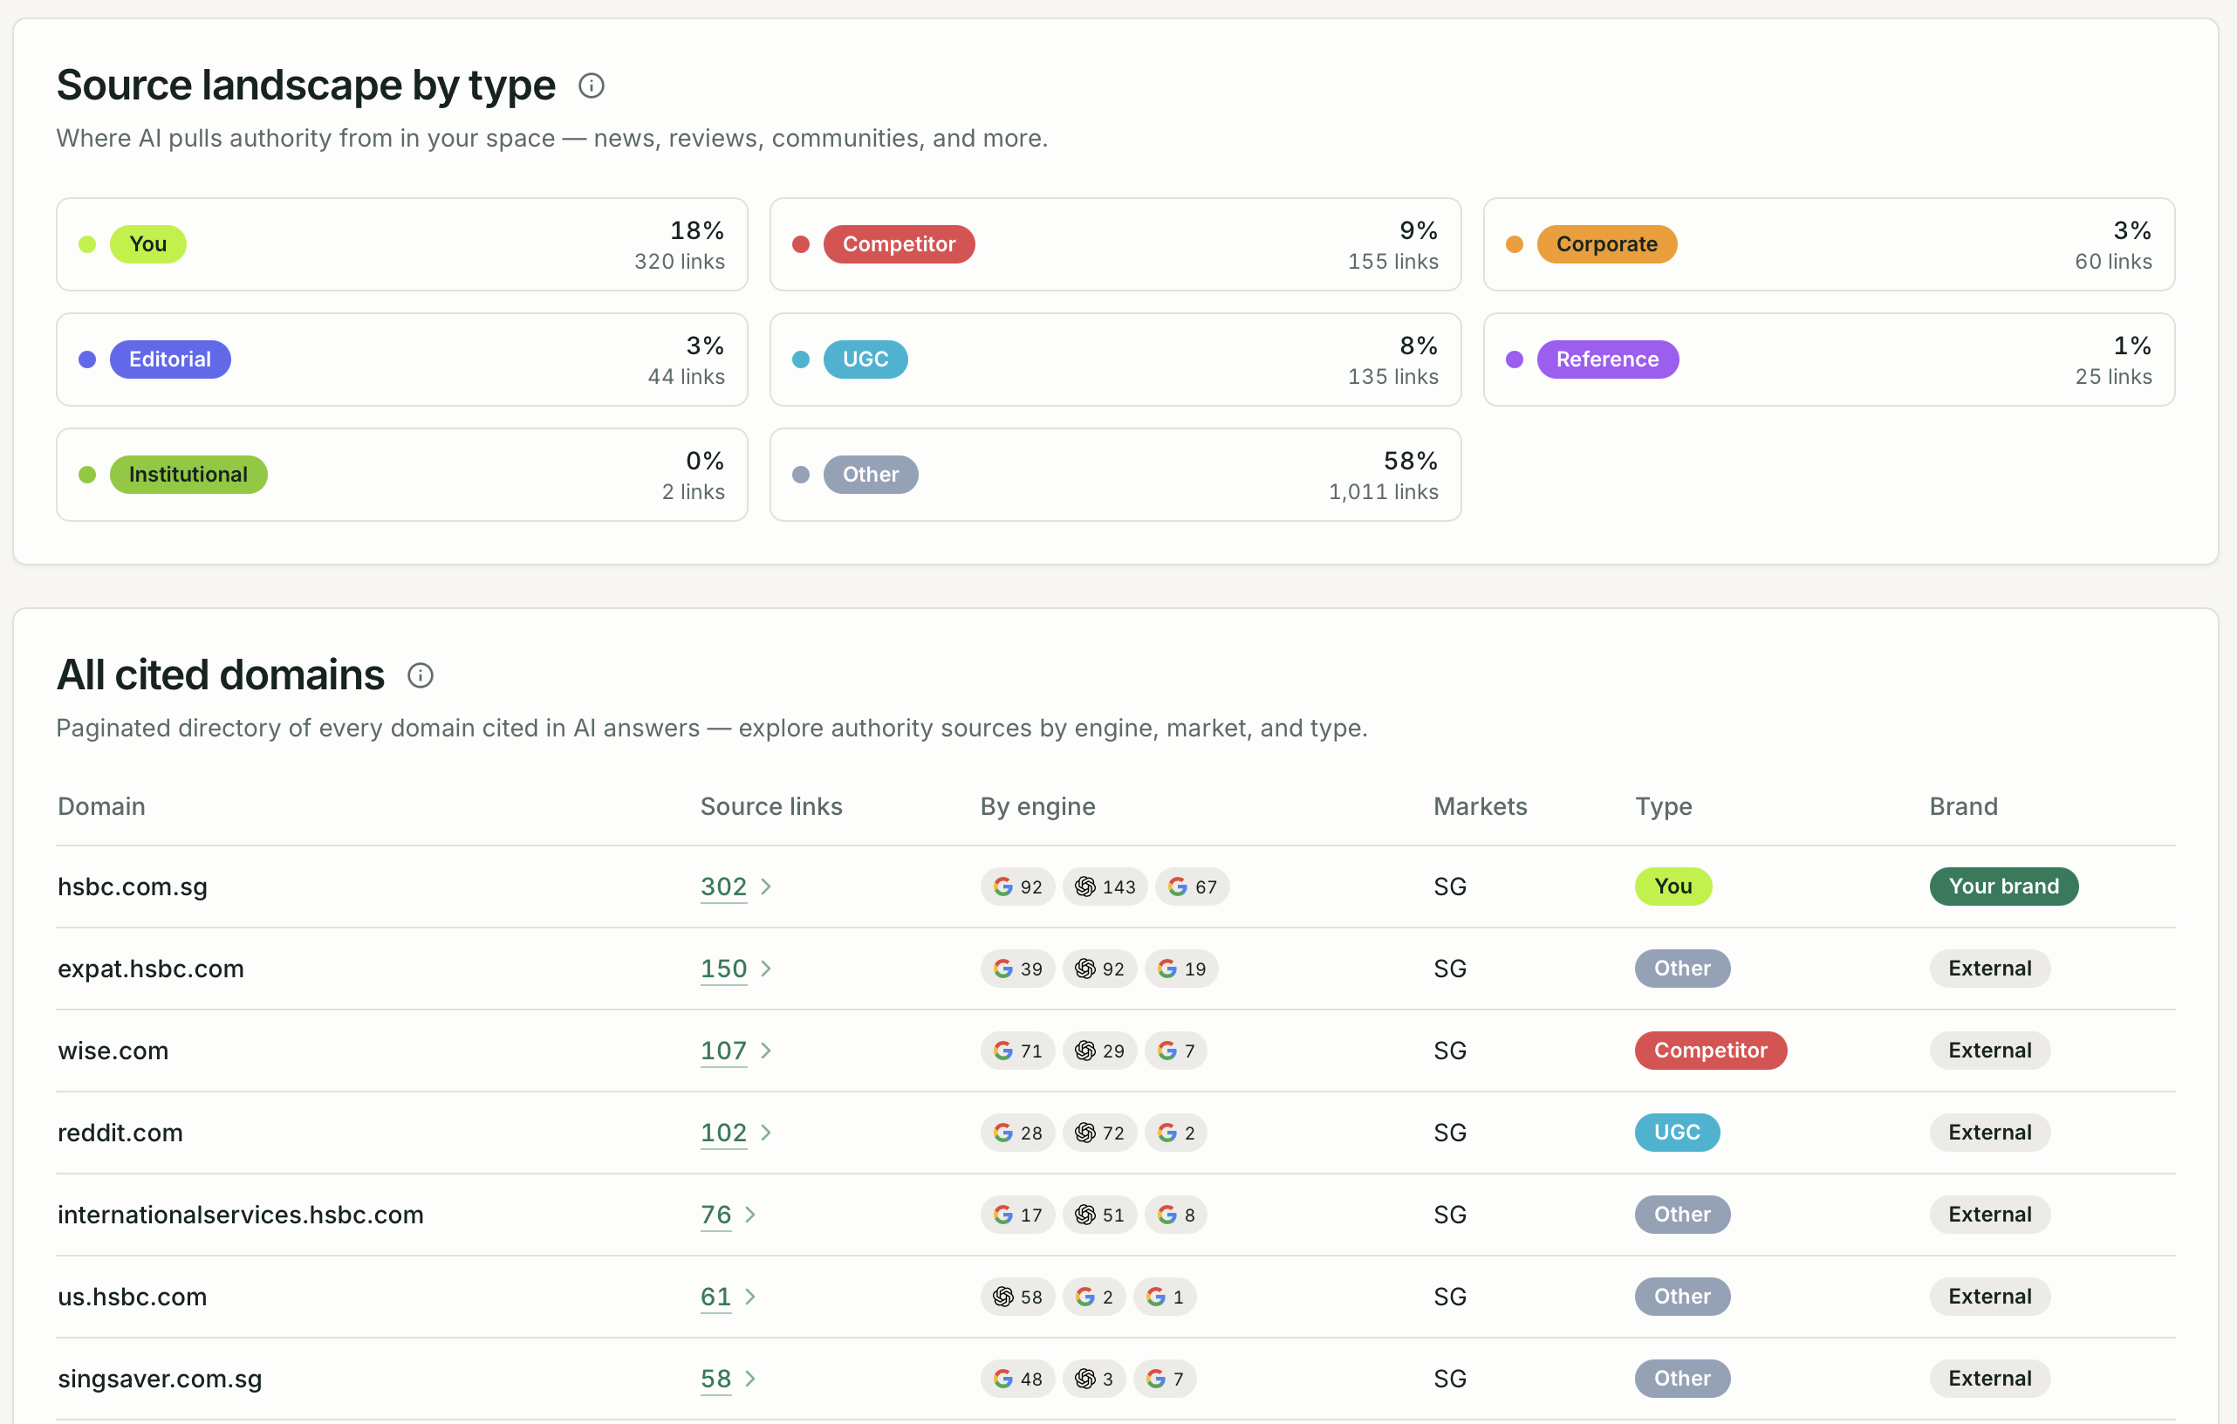Image resolution: width=2237 pixels, height=1424 pixels.
Task: Sort by the Domain column header
Action: (101, 806)
